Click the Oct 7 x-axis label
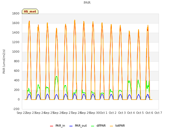The height and width of the screenshot is (131, 175). click(x=158, y=113)
